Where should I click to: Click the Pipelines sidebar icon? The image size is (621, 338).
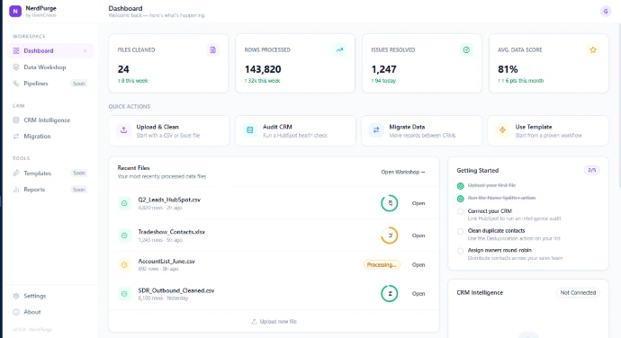[16, 84]
